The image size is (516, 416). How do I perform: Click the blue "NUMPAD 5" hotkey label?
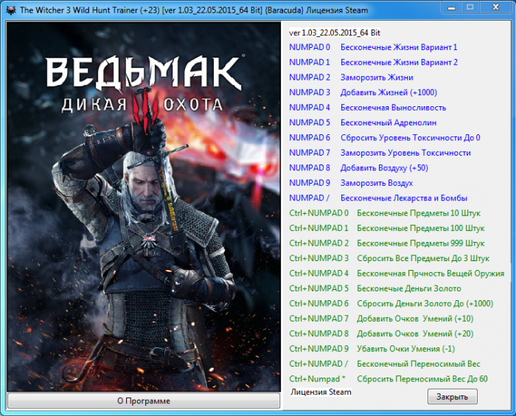[x=310, y=123]
